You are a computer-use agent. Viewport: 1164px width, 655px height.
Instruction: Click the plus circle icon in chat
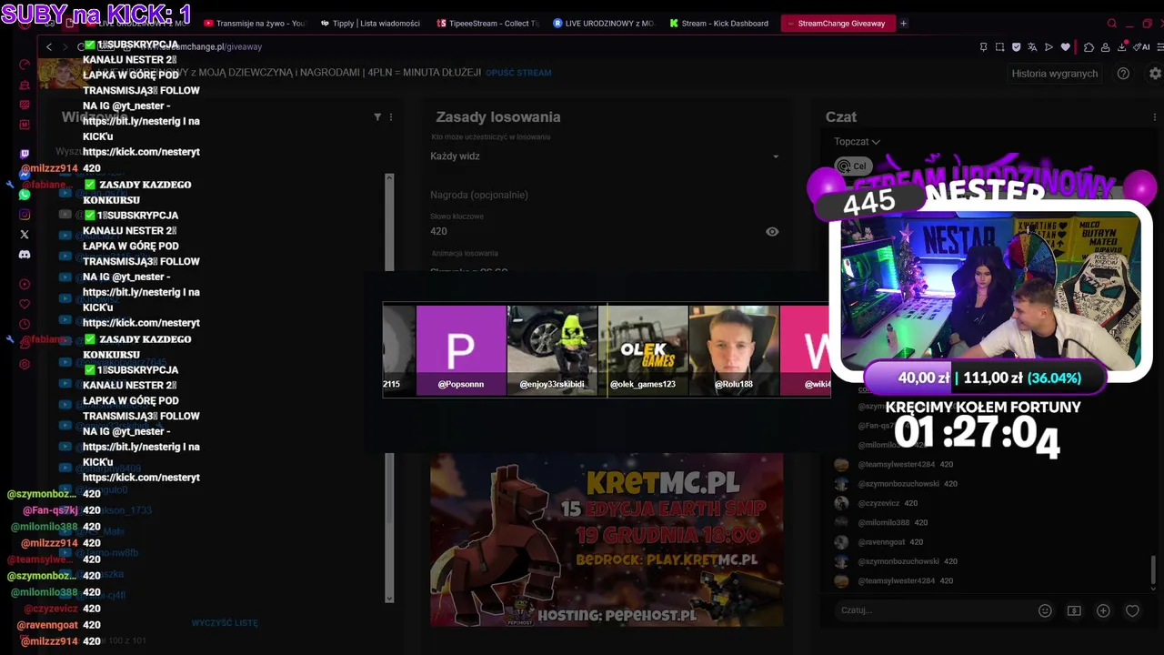(x=1103, y=610)
